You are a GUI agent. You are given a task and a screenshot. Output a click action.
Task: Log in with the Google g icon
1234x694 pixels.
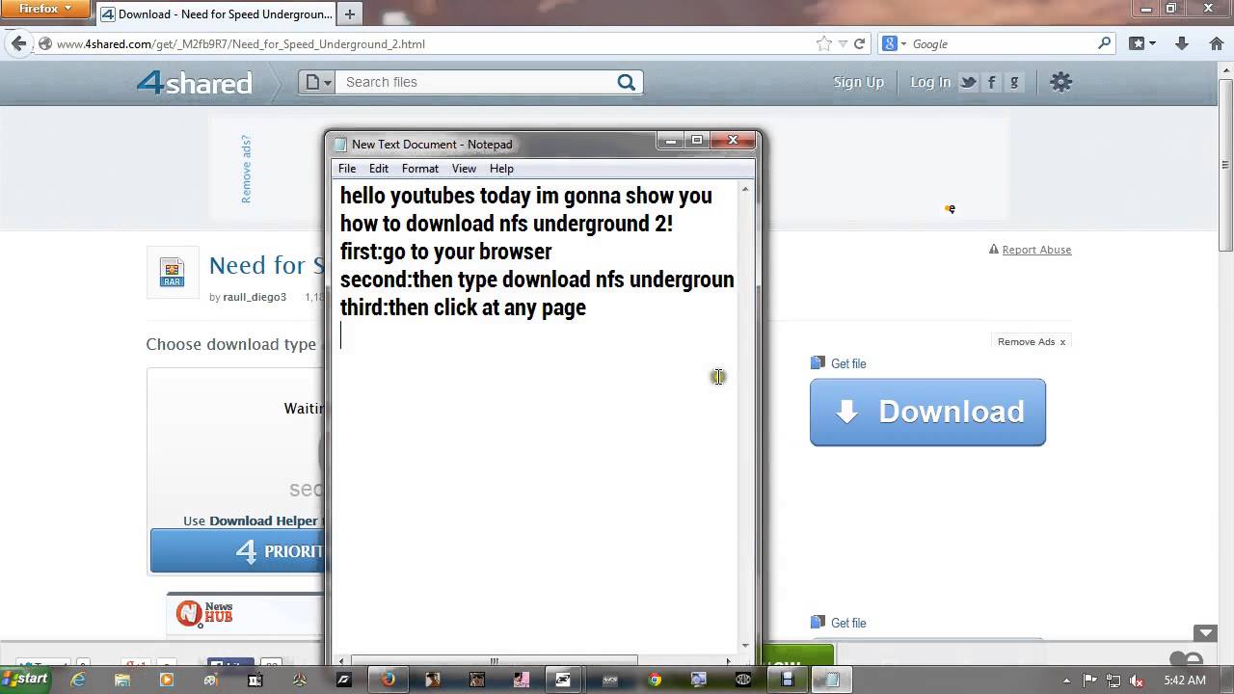[1014, 82]
